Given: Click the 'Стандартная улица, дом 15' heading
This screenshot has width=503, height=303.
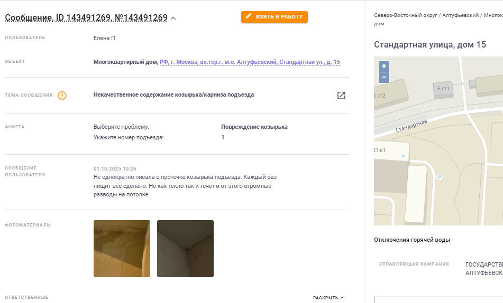Looking at the screenshot, I should 430,44.
